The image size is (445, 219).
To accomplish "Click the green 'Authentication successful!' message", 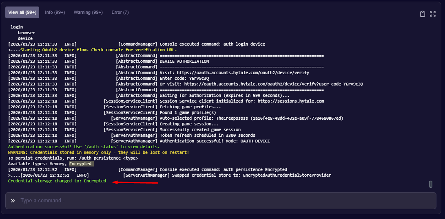I will (x=84, y=147).
